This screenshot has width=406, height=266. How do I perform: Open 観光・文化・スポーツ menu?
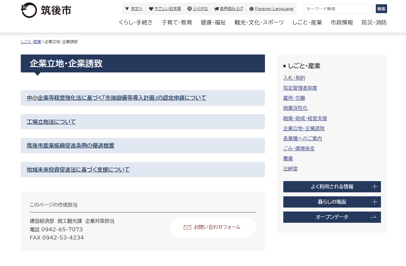point(259,22)
